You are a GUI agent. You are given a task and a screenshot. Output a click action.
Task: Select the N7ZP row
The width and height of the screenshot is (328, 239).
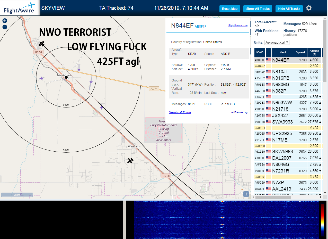pos(288,183)
